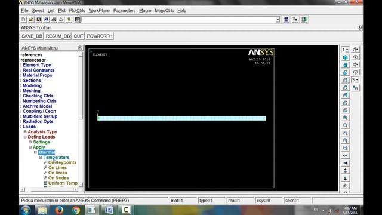Viewport: 382px width, 215px height.
Task: Click the POWRGRPH button
Action: pos(100,36)
